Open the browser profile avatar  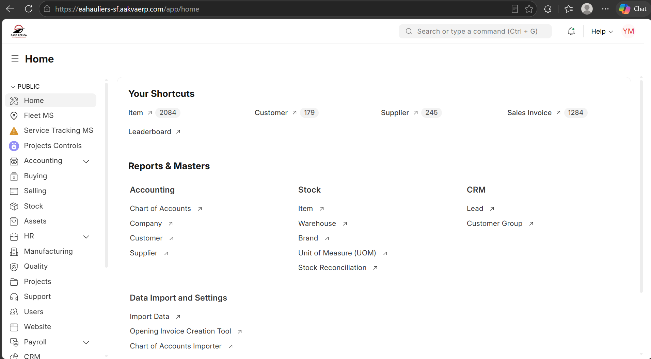click(587, 9)
